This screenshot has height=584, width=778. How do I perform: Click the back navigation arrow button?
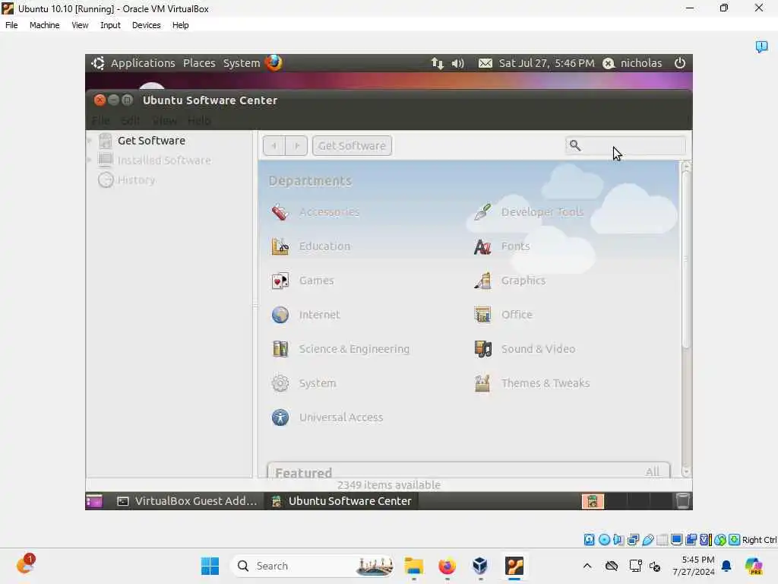(274, 145)
